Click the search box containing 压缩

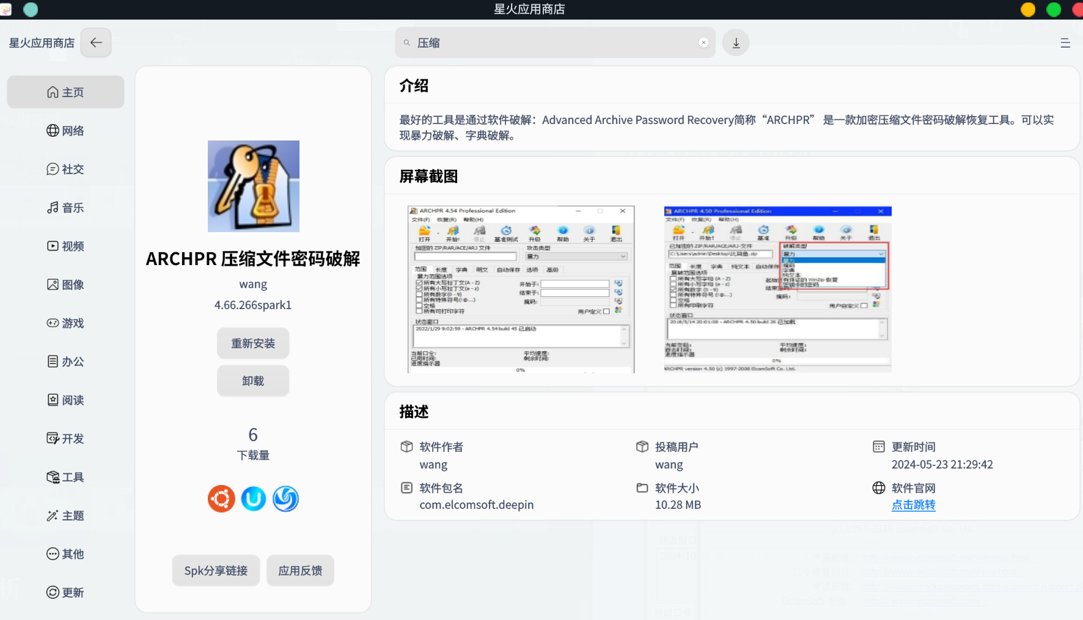[x=555, y=43]
